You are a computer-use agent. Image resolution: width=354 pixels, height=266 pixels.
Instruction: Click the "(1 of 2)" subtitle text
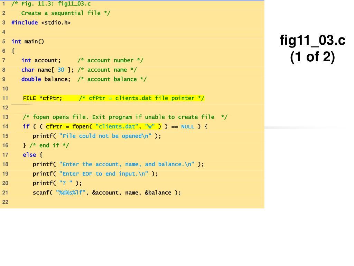tap(313, 57)
